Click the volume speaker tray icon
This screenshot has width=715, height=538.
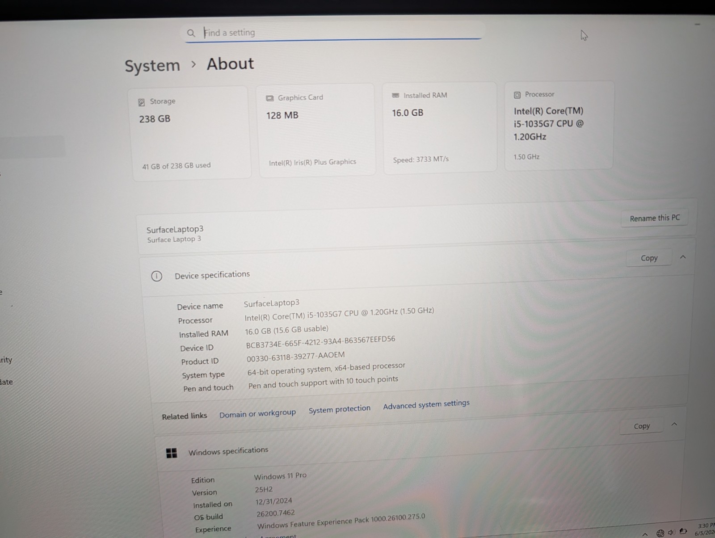pyautogui.click(x=671, y=532)
